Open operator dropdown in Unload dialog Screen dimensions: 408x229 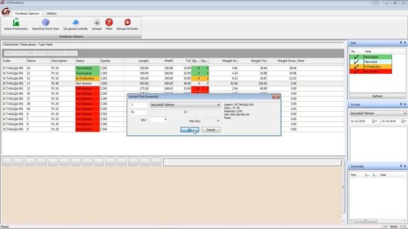[218, 105]
